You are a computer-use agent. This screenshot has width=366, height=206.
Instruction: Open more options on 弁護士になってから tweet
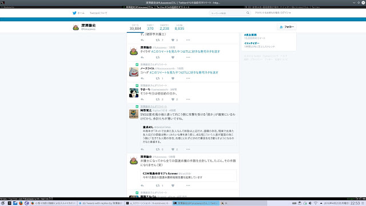point(188,185)
